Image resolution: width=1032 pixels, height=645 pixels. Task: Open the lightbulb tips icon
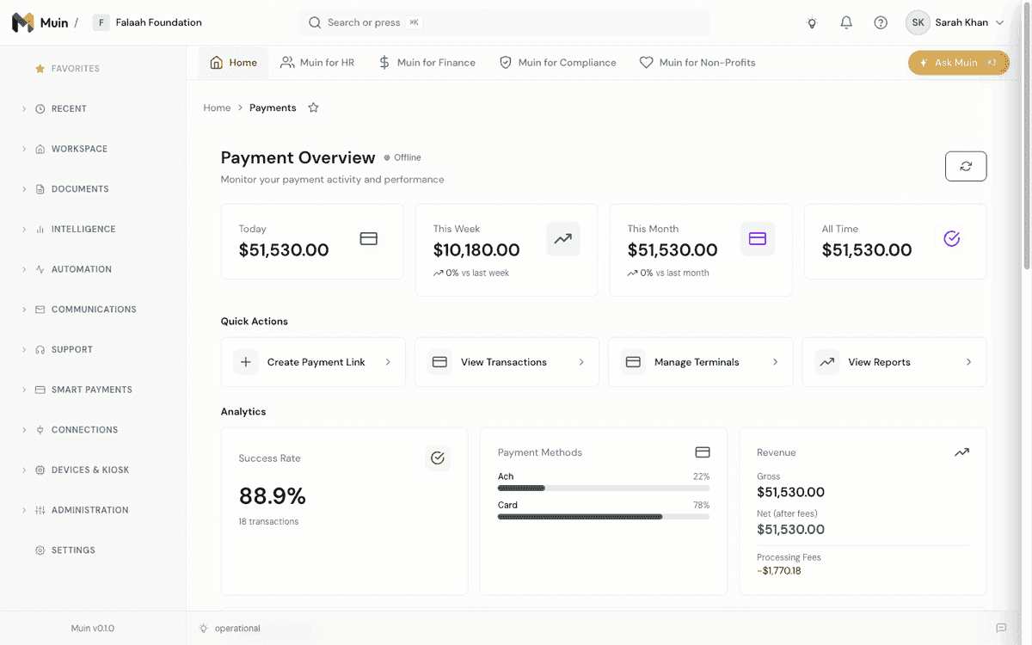click(811, 23)
